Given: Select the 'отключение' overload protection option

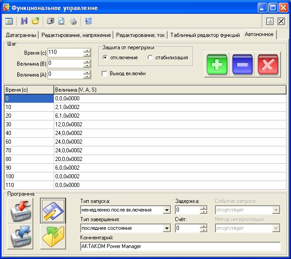Looking at the screenshot, I should (120, 57).
